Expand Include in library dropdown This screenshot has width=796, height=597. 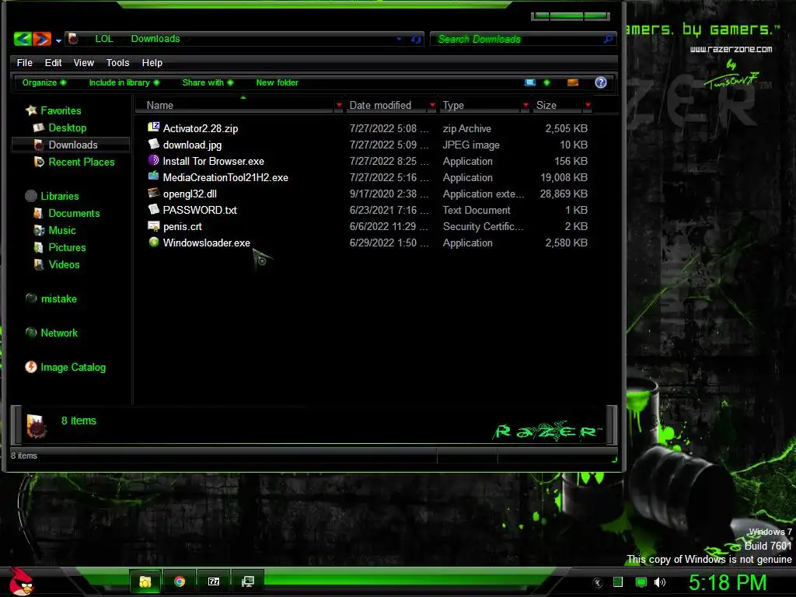coord(124,82)
